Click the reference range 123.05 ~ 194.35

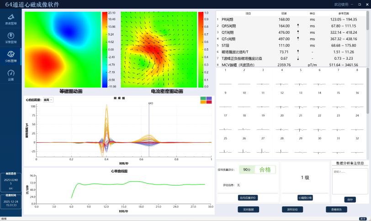pos(344,19)
